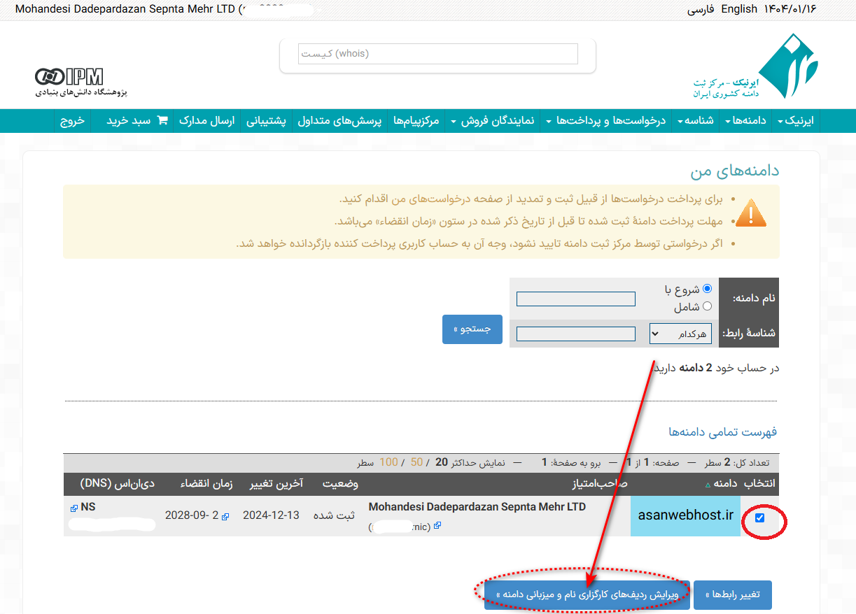Switch language via the English link

coord(739,9)
